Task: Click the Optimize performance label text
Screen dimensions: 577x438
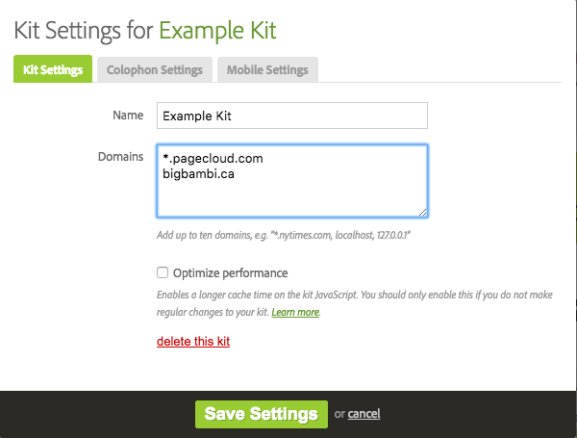Action: pyautogui.click(x=230, y=272)
